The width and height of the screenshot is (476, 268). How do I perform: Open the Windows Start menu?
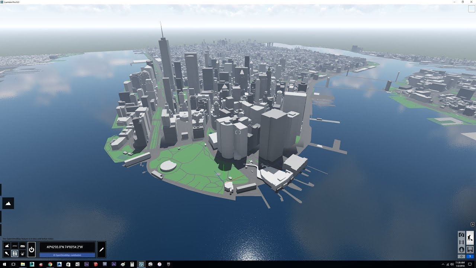(x=4, y=264)
